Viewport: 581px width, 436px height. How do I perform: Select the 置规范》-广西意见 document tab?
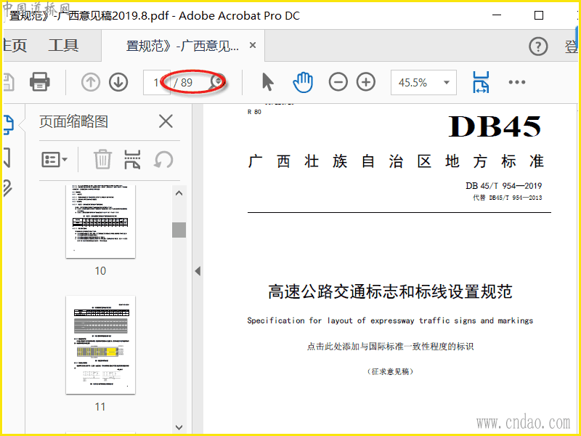[x=183, y=46]
